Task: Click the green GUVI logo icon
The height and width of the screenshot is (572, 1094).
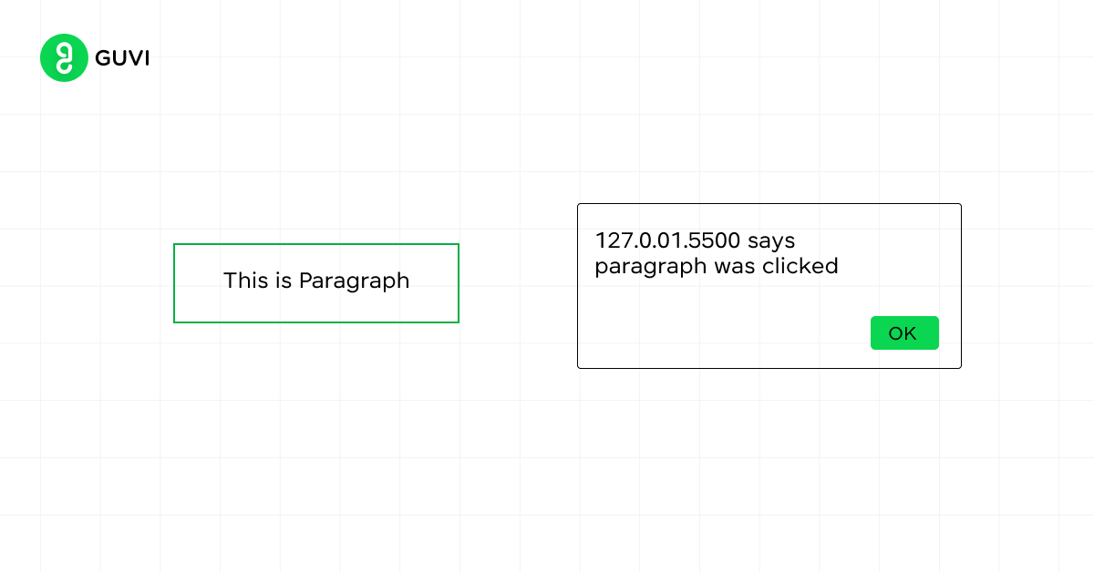Action: coord(64,58)
